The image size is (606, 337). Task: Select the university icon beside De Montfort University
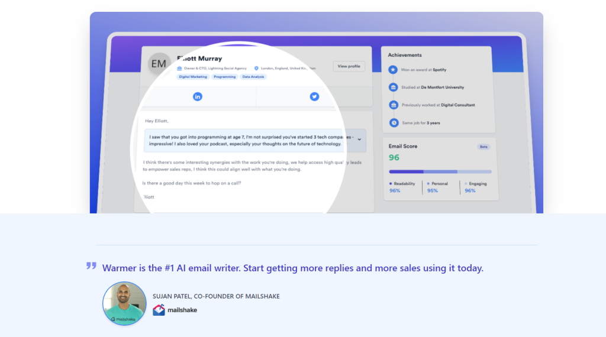coord(394,87)
